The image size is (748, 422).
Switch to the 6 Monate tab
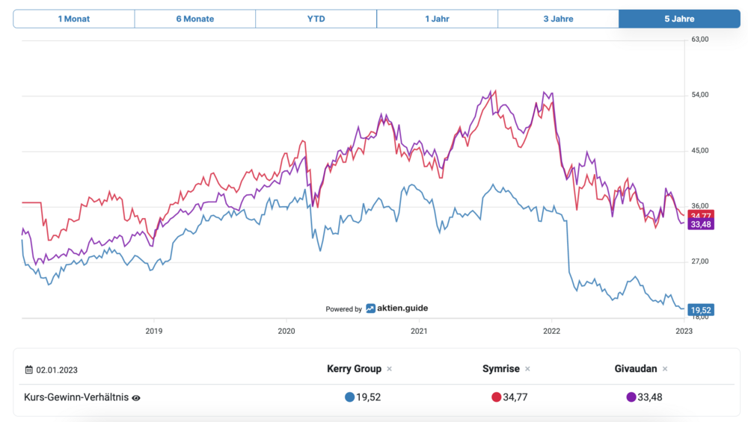click(x=195, y=19)
